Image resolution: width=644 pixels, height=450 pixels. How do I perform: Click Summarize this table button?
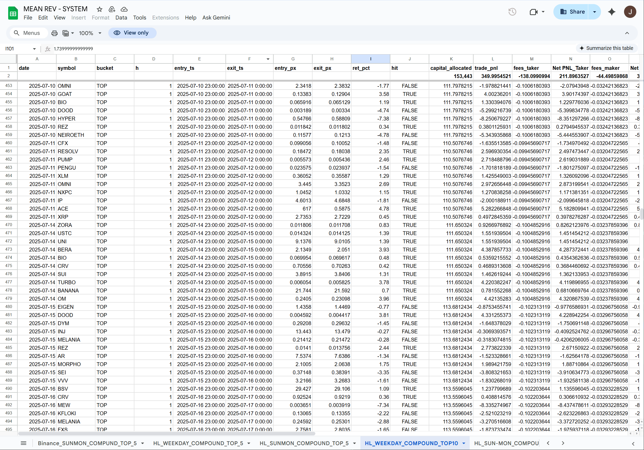pos(606,48)
